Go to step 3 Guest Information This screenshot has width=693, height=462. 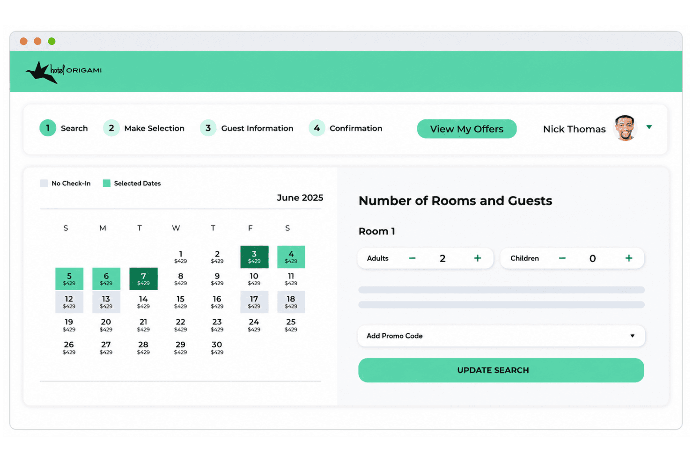pos(247,128)
